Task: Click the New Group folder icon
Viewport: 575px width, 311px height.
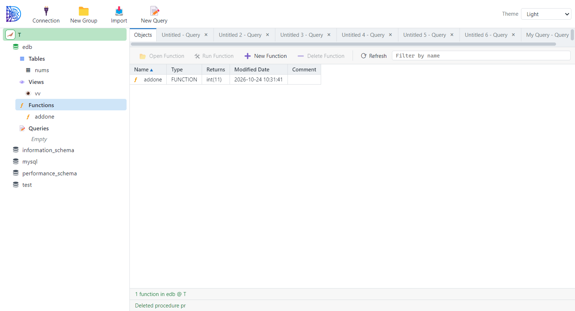Action: [x=84, y=11]
